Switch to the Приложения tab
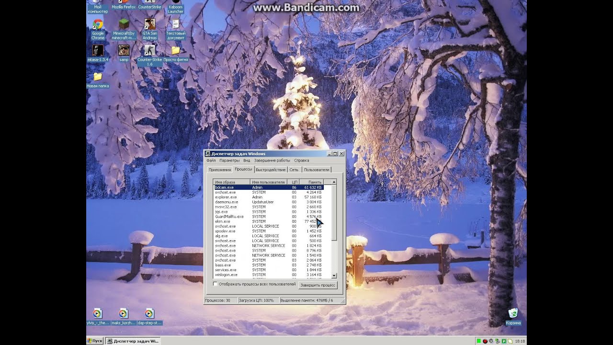Viewport: 613px width, 345px height. pyautogui.click(x=220, y=170)
